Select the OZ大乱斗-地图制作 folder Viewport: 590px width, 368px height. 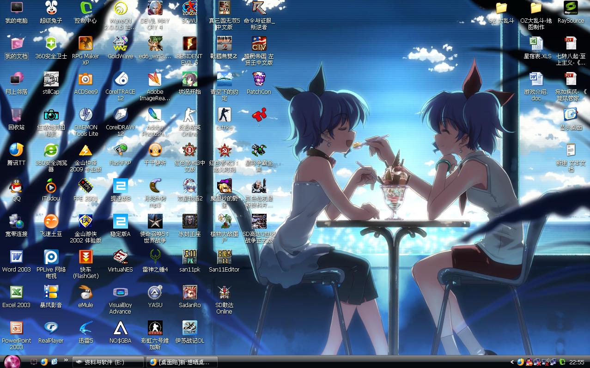tap(536, 15)
